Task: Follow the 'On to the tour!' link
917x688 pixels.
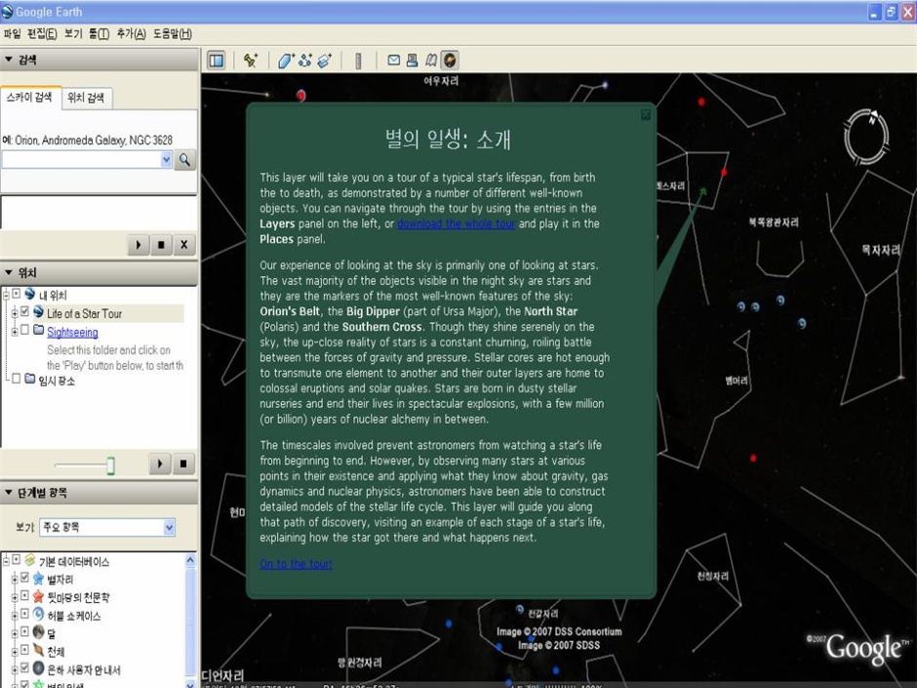Action: (x=296, y=564)
